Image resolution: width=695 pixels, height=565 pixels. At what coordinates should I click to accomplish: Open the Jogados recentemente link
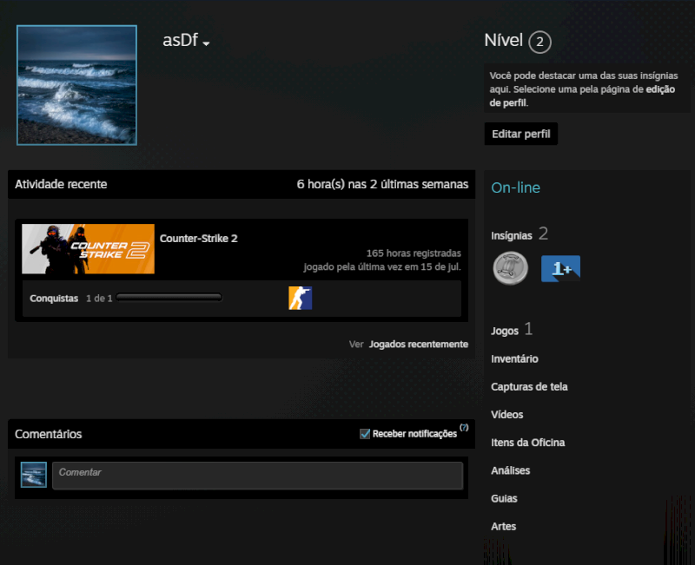click(x=419, y=344)
